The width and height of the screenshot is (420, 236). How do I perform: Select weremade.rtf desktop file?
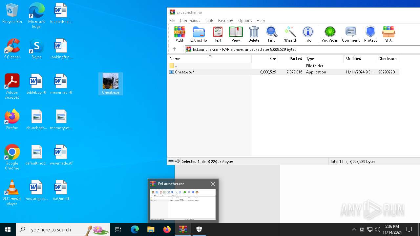click(61, 155)
